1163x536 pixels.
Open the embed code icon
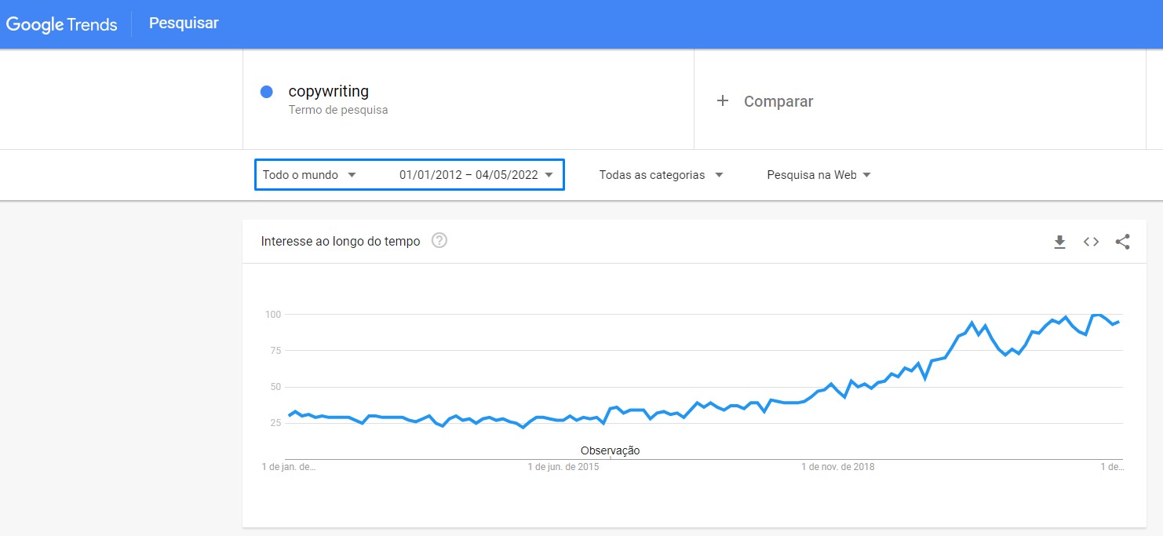click(x=1091, y=242)
